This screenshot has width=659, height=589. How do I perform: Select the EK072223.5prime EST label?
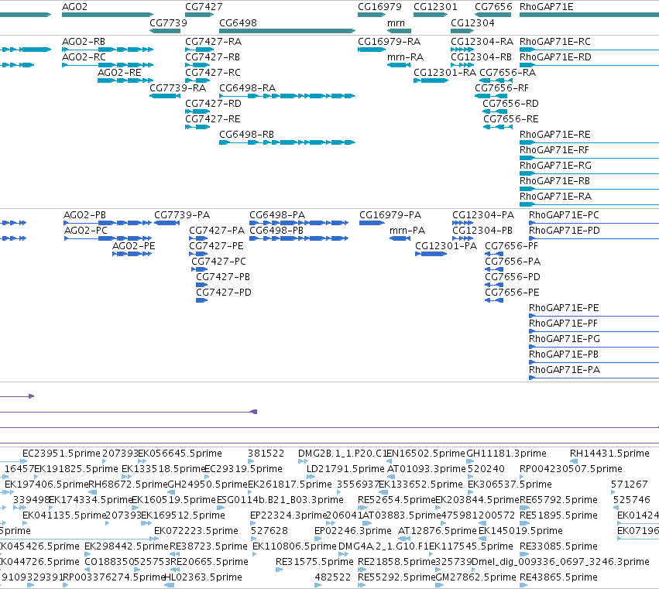click(196, 531)
